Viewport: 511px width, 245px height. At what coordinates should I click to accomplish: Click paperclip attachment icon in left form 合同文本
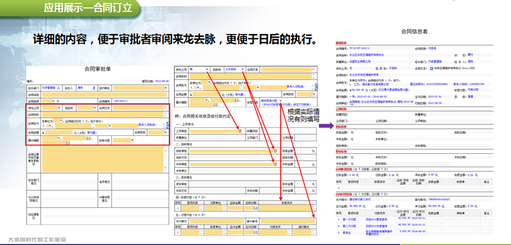pos(165,107)
